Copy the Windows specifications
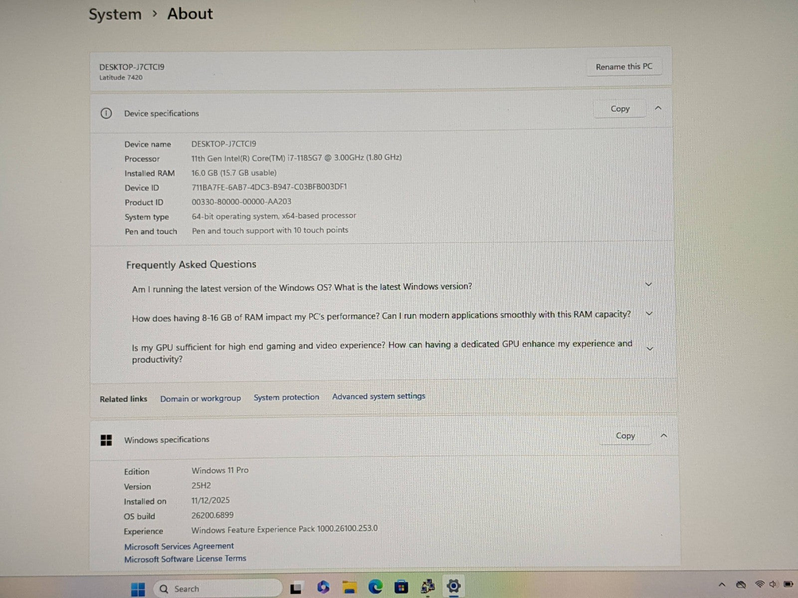 [x=625, y=436]
